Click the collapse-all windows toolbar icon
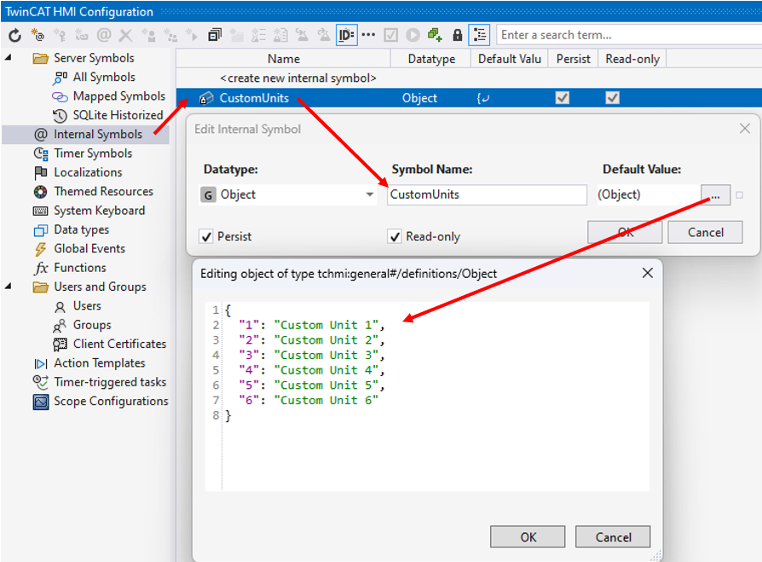 pyautogui.click(x=214, y=35)
